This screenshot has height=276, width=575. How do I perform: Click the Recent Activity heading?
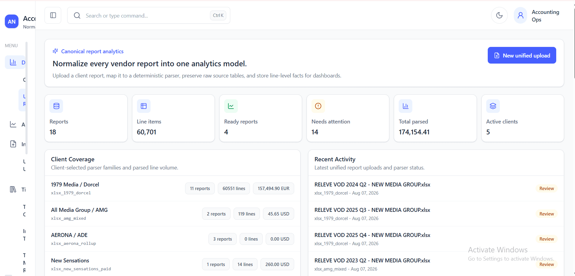pyautogui.click(x=335, y=159)
